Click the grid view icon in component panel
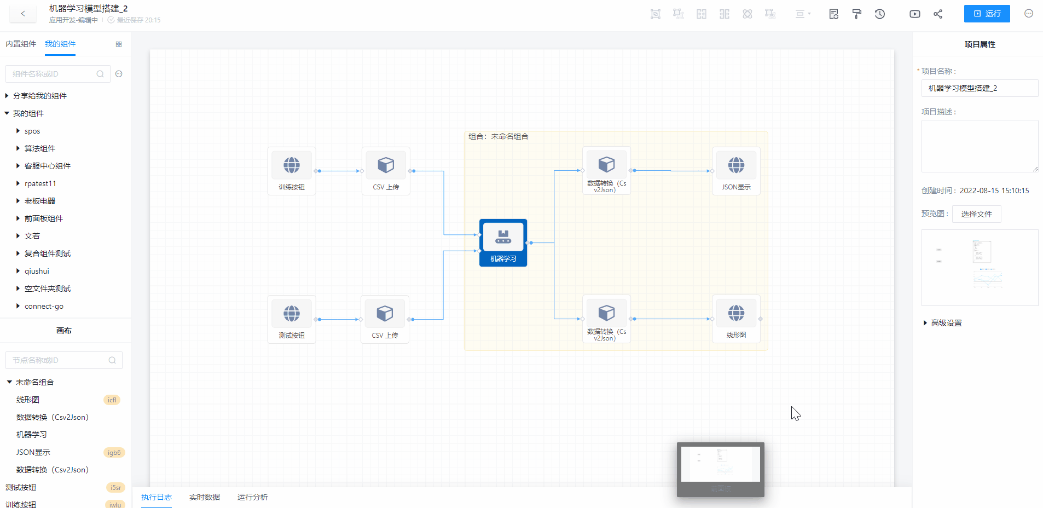The image size is (1043, 508). click(119, 44)
